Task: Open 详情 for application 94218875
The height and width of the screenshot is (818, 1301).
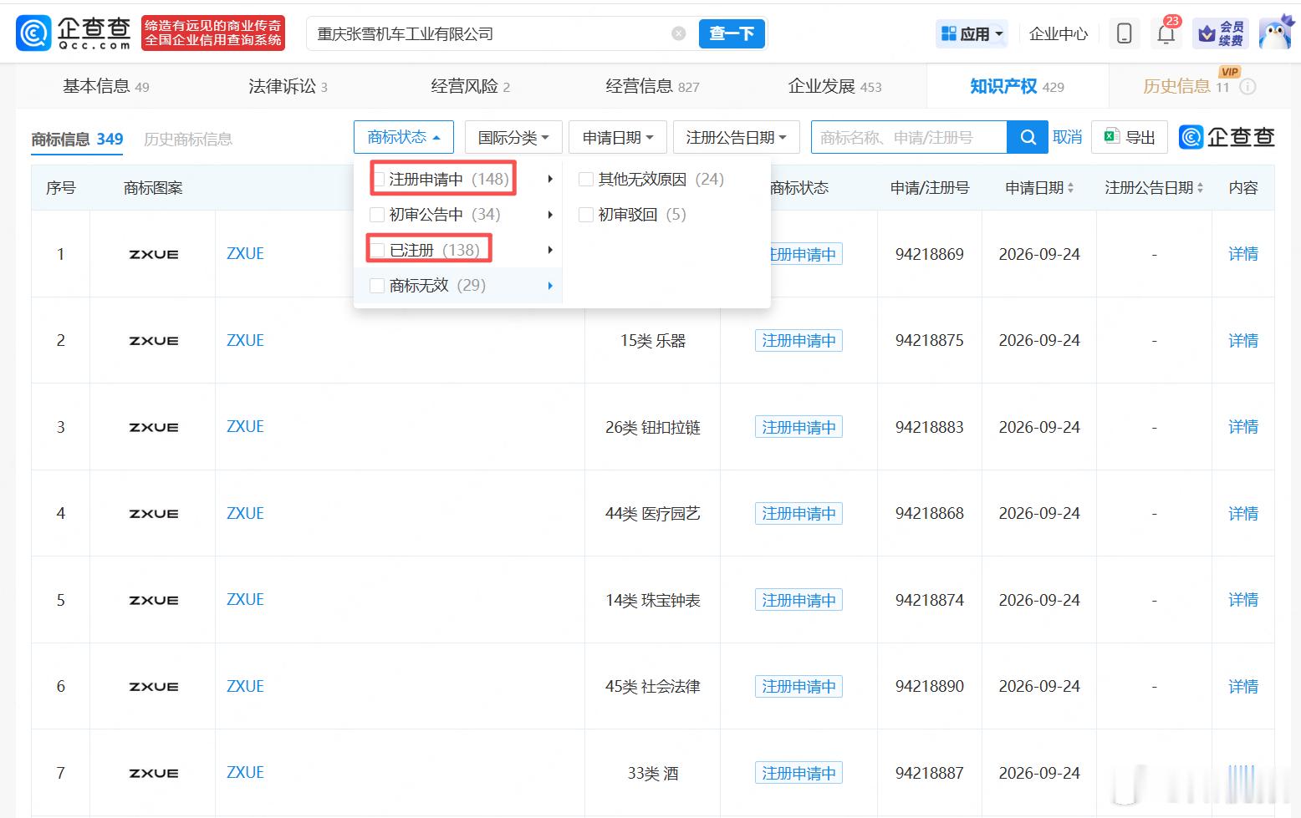Action: click(x=1243, y=341)
